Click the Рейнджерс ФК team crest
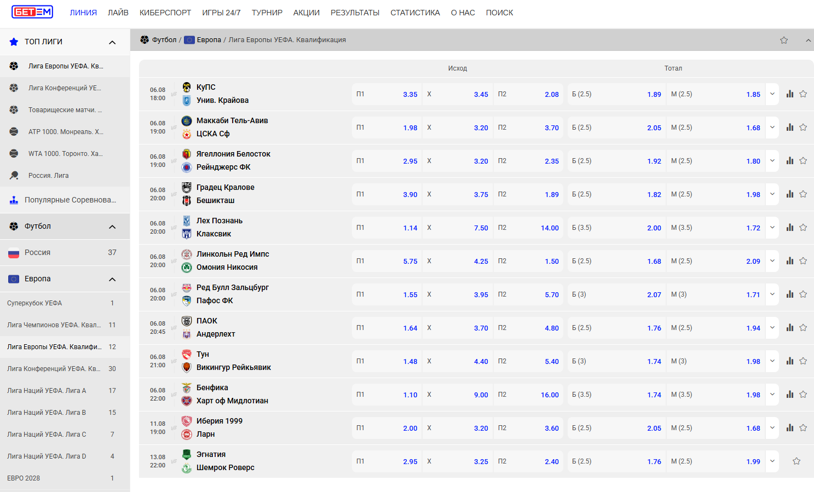This screenshot has height=492, width=814. click(187, 167)
